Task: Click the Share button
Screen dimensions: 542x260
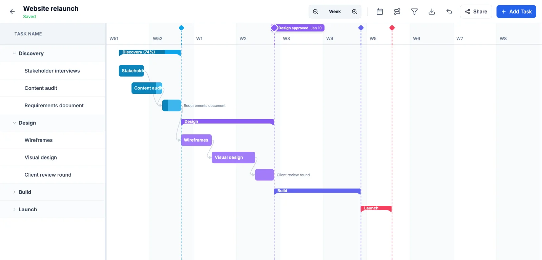Action: pyautogui.click(x=476, y=12)
